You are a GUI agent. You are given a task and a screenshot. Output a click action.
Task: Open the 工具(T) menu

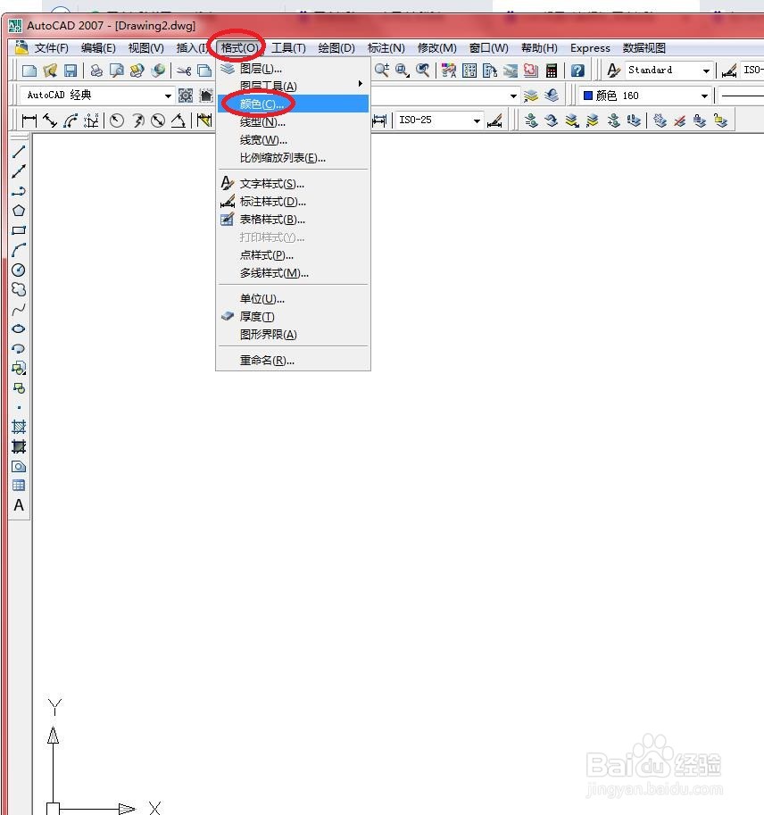click(288, 48)
